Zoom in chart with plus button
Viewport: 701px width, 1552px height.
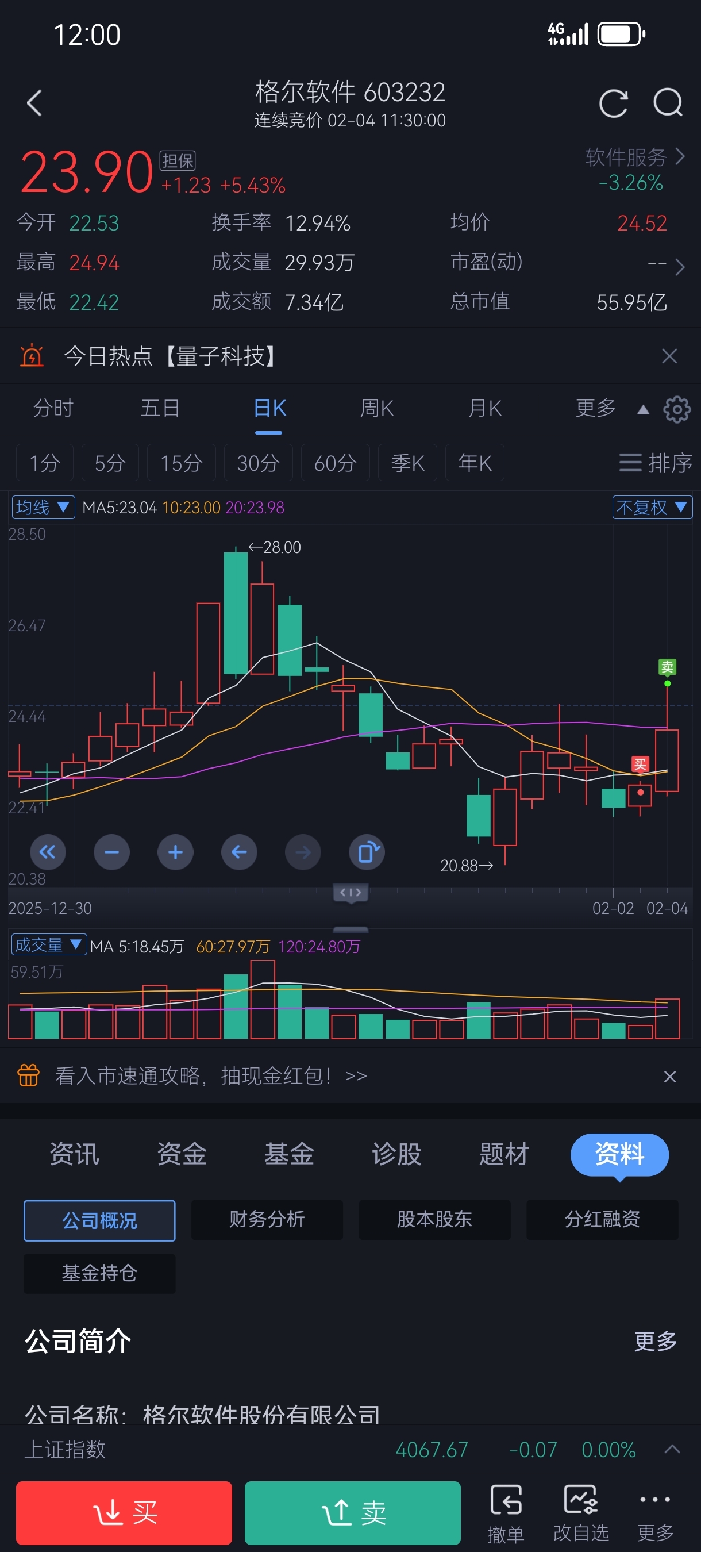(175, 852)
